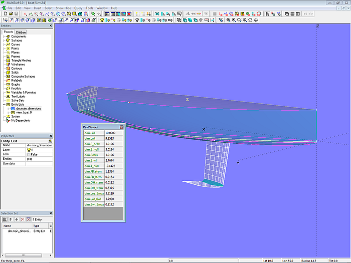This screenshot has width=351, height=263.
Task: Toggle the Layer light bulb in Properties
Action: [28, 150]
